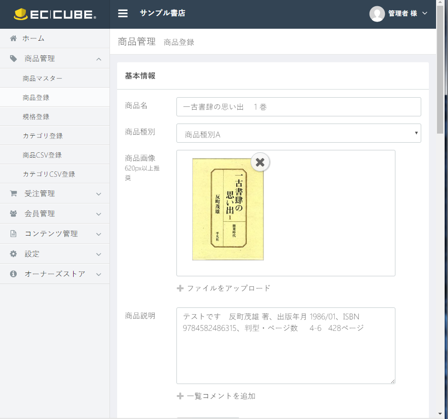Viewport: 448px width, 419px height.
Task: Click 一覧コメントを追加 link text
Action: (221, 396)
